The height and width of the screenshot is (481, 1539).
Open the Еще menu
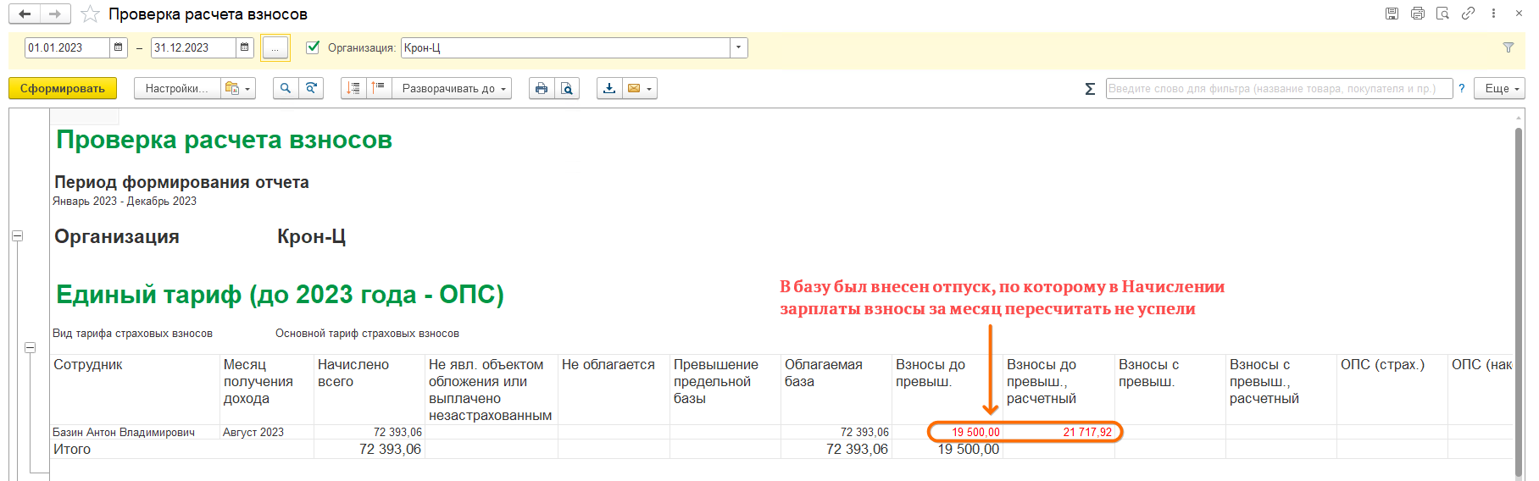pyautogui.click(x=1499, y=89)
